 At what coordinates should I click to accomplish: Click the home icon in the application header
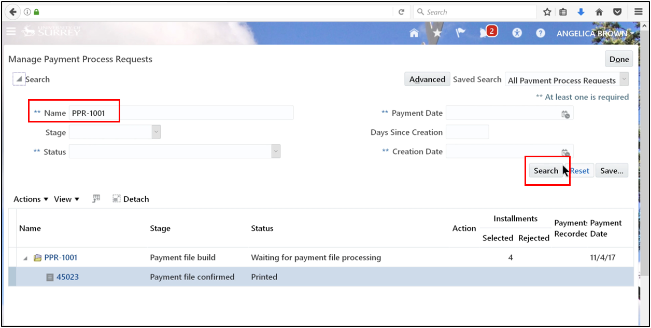coord(414,32)
